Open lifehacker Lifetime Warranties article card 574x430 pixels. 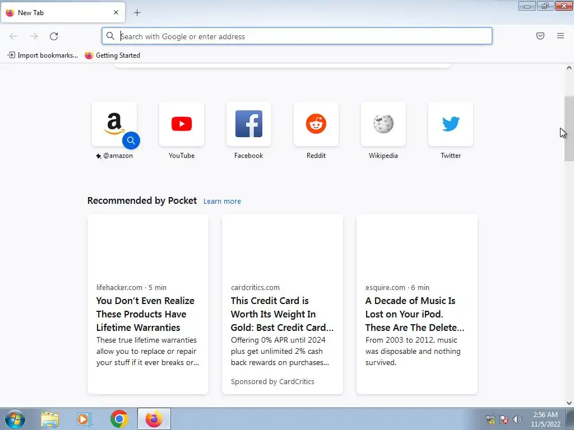point(148,304)
